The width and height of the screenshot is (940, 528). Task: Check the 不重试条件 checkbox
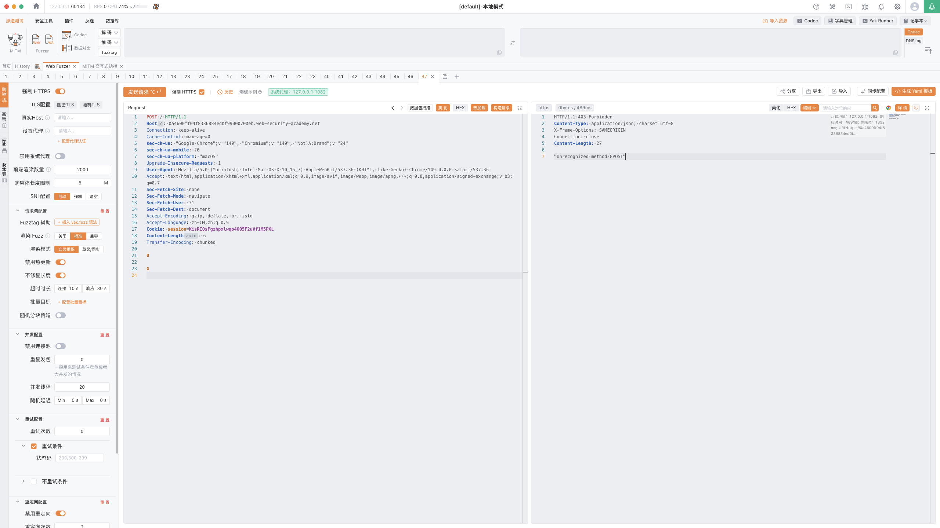tap(34, 481)
